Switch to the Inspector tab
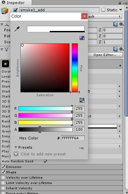128x194 pixels. [16, 3]
